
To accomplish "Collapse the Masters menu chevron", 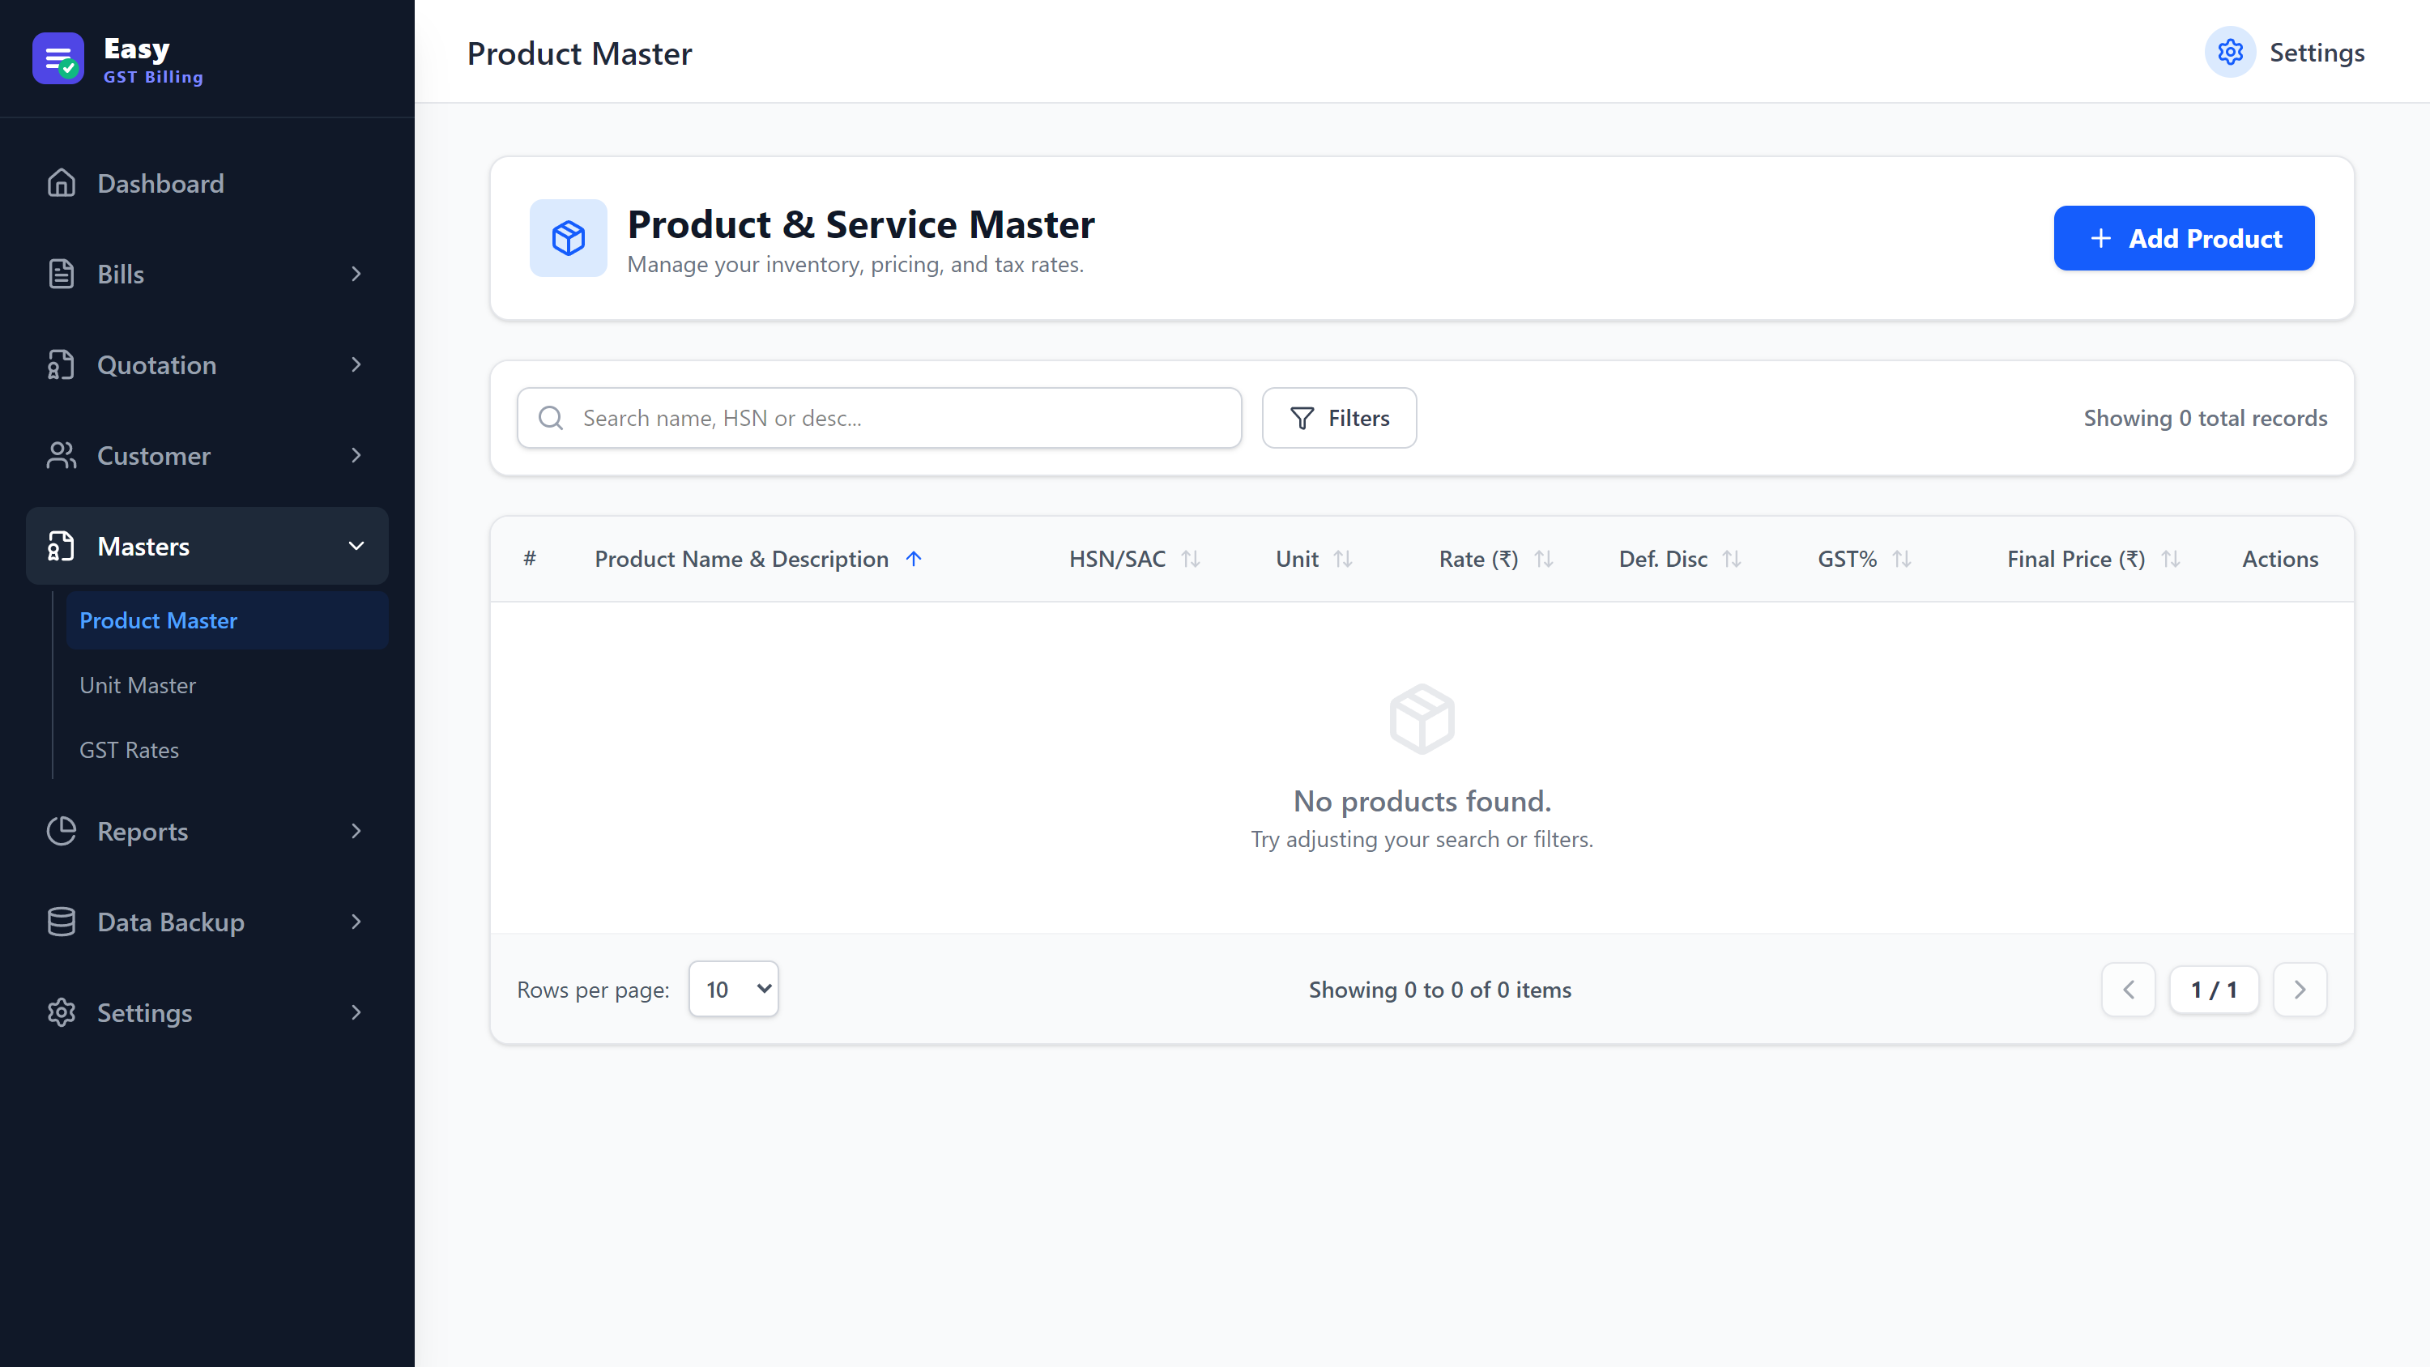I will click(356, 547).
